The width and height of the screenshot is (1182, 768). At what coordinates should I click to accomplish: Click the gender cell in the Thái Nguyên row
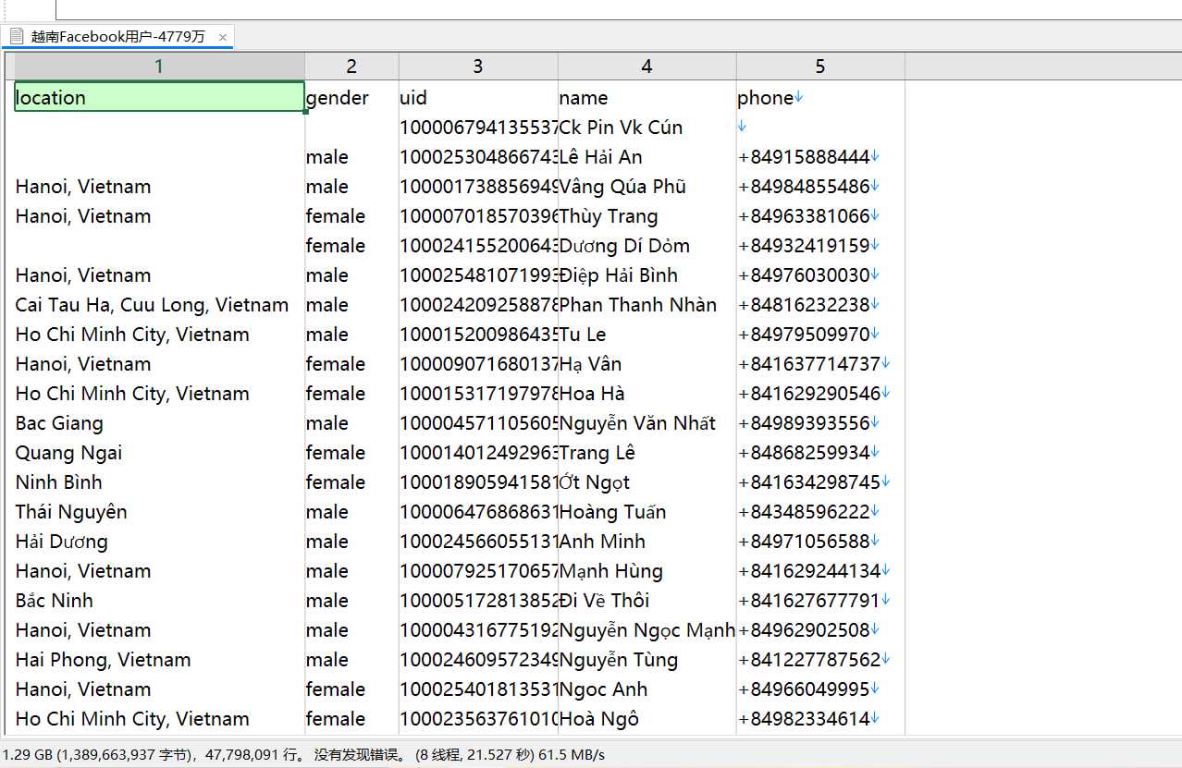tap(351, 512)
